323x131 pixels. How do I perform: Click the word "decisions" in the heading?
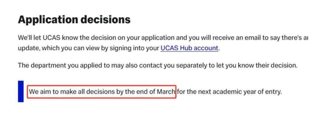click(105, 20)
